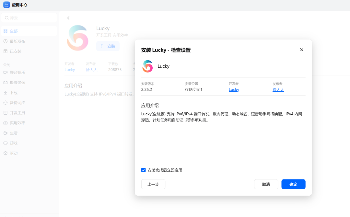The width and height of the screenshot is (350, 217).
Task: Click the search magnifier icon
Action: 7,18
